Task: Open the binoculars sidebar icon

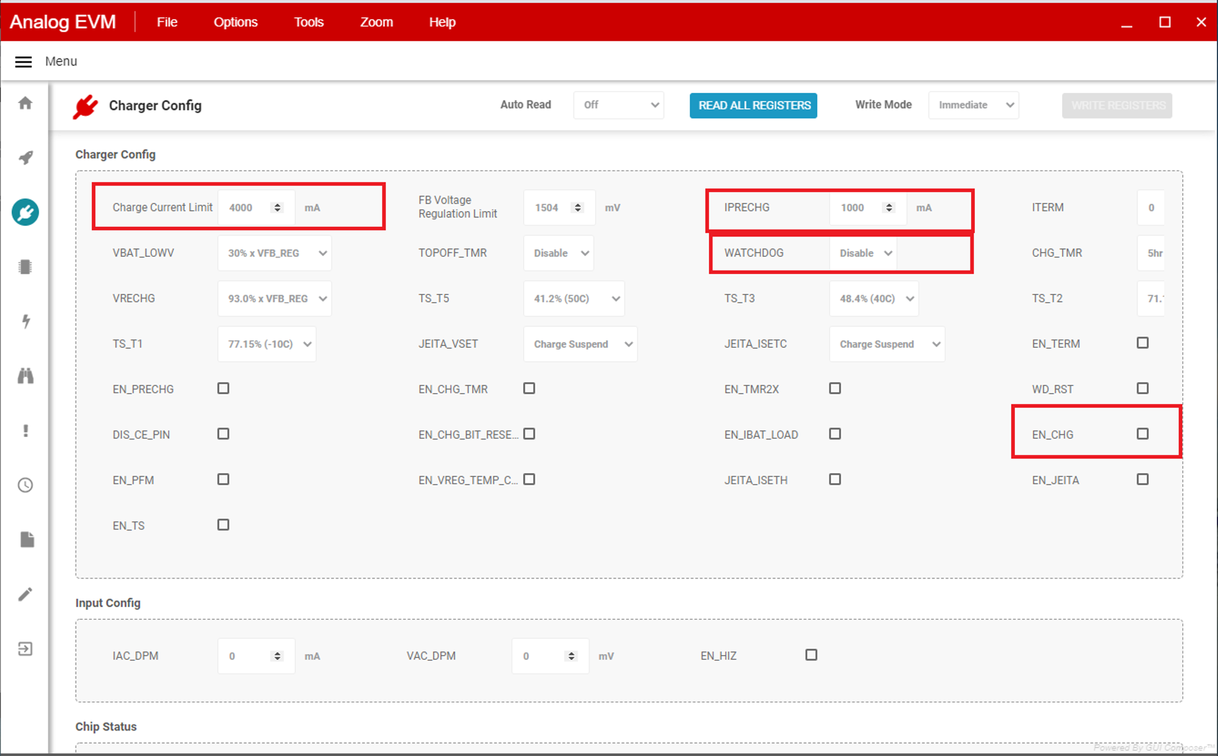Action: coord(25,376)
